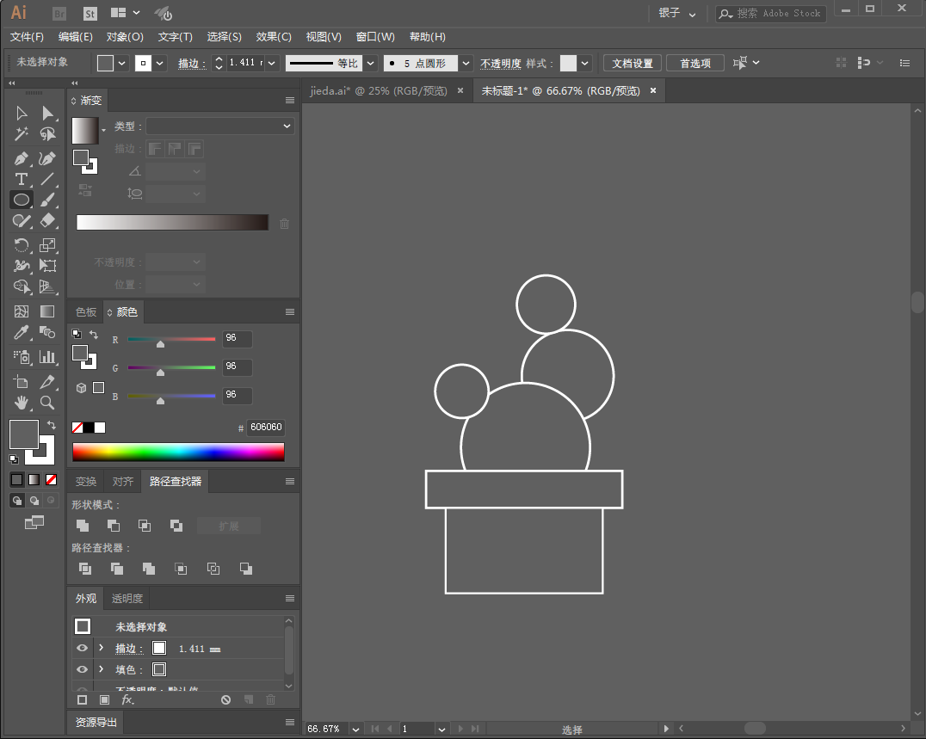Swap fill and stroke colors in toolbox
This screenshot has height=739, width=926.
pos(52,425)
